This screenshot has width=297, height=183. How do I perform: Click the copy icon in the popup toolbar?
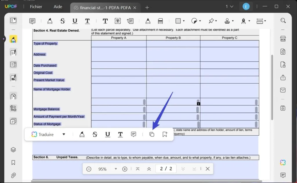click(152, 134)
